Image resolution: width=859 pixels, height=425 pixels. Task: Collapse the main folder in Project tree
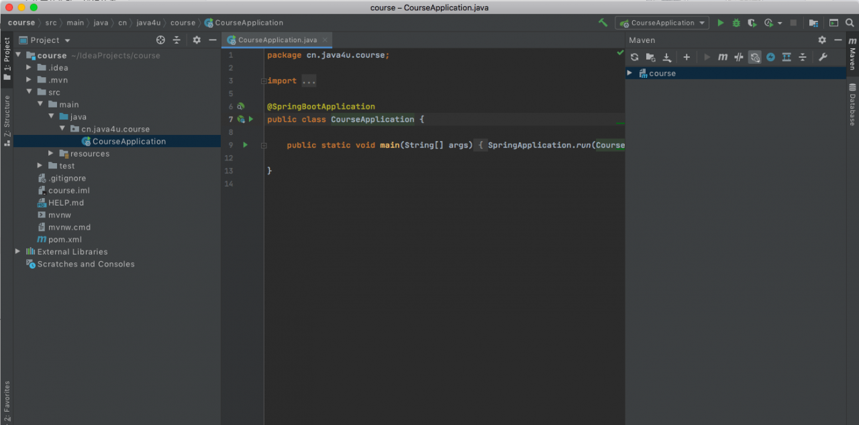[x=40, y=104]
